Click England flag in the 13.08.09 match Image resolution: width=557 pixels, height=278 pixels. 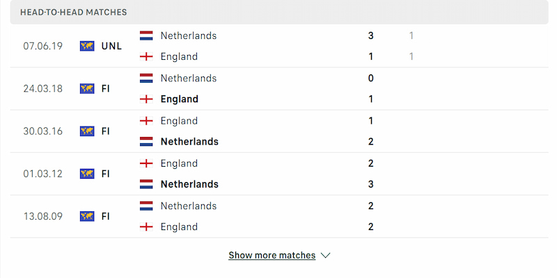tap(146, 227)
